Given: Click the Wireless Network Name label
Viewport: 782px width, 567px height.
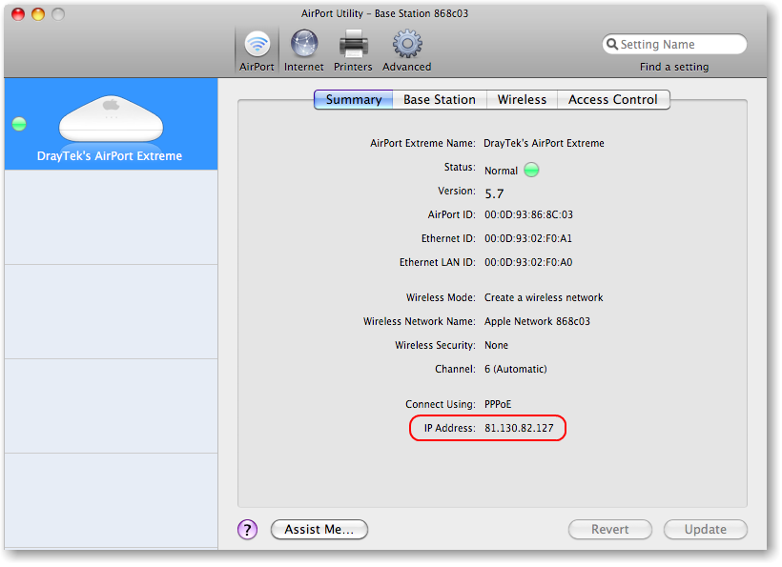Looking at the screenshot, I should click(420, 322).
